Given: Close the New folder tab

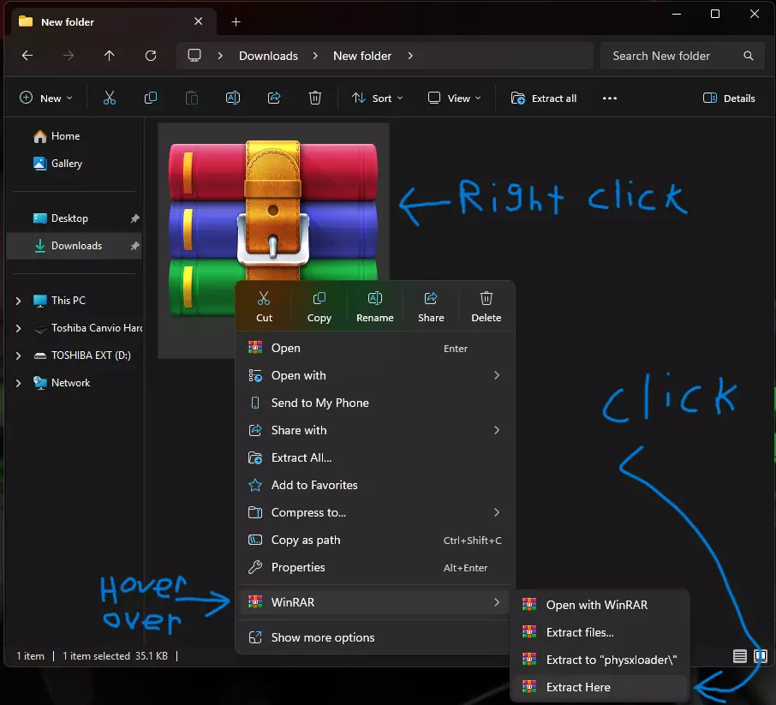Looking at the screenshot, I should [x=199, y=21].
